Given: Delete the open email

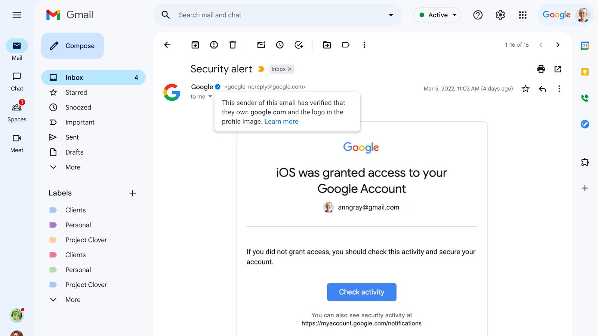Looking at the screenshot, I should pos(232,45).
